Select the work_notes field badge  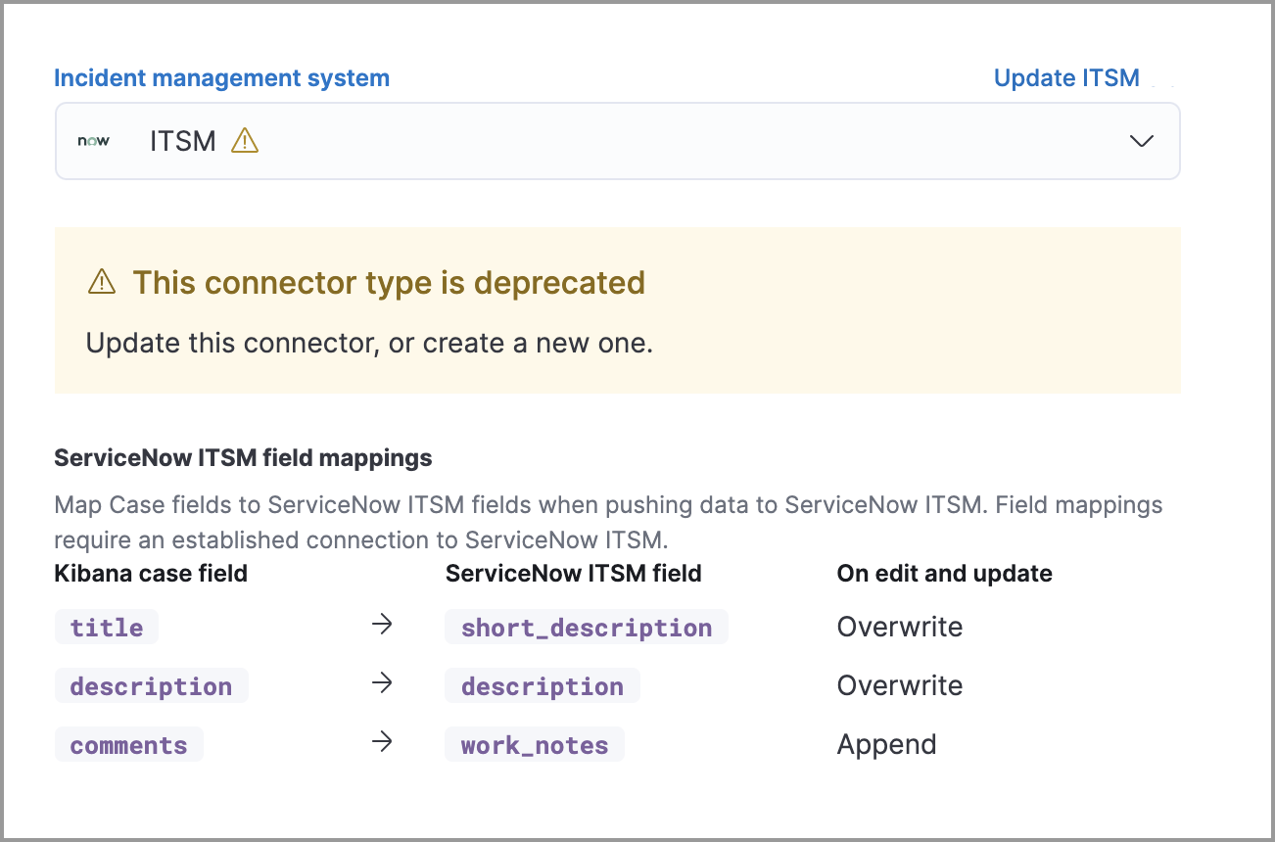point(534,744)
